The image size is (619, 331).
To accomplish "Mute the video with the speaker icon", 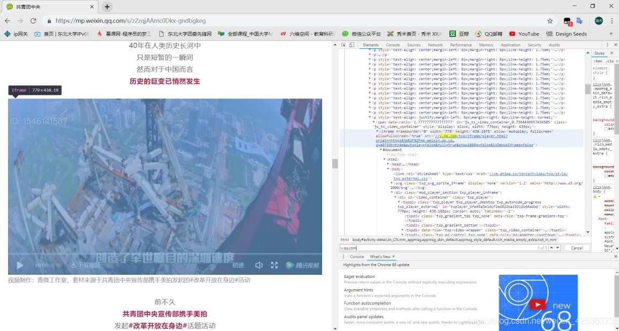I will point(259,265).
